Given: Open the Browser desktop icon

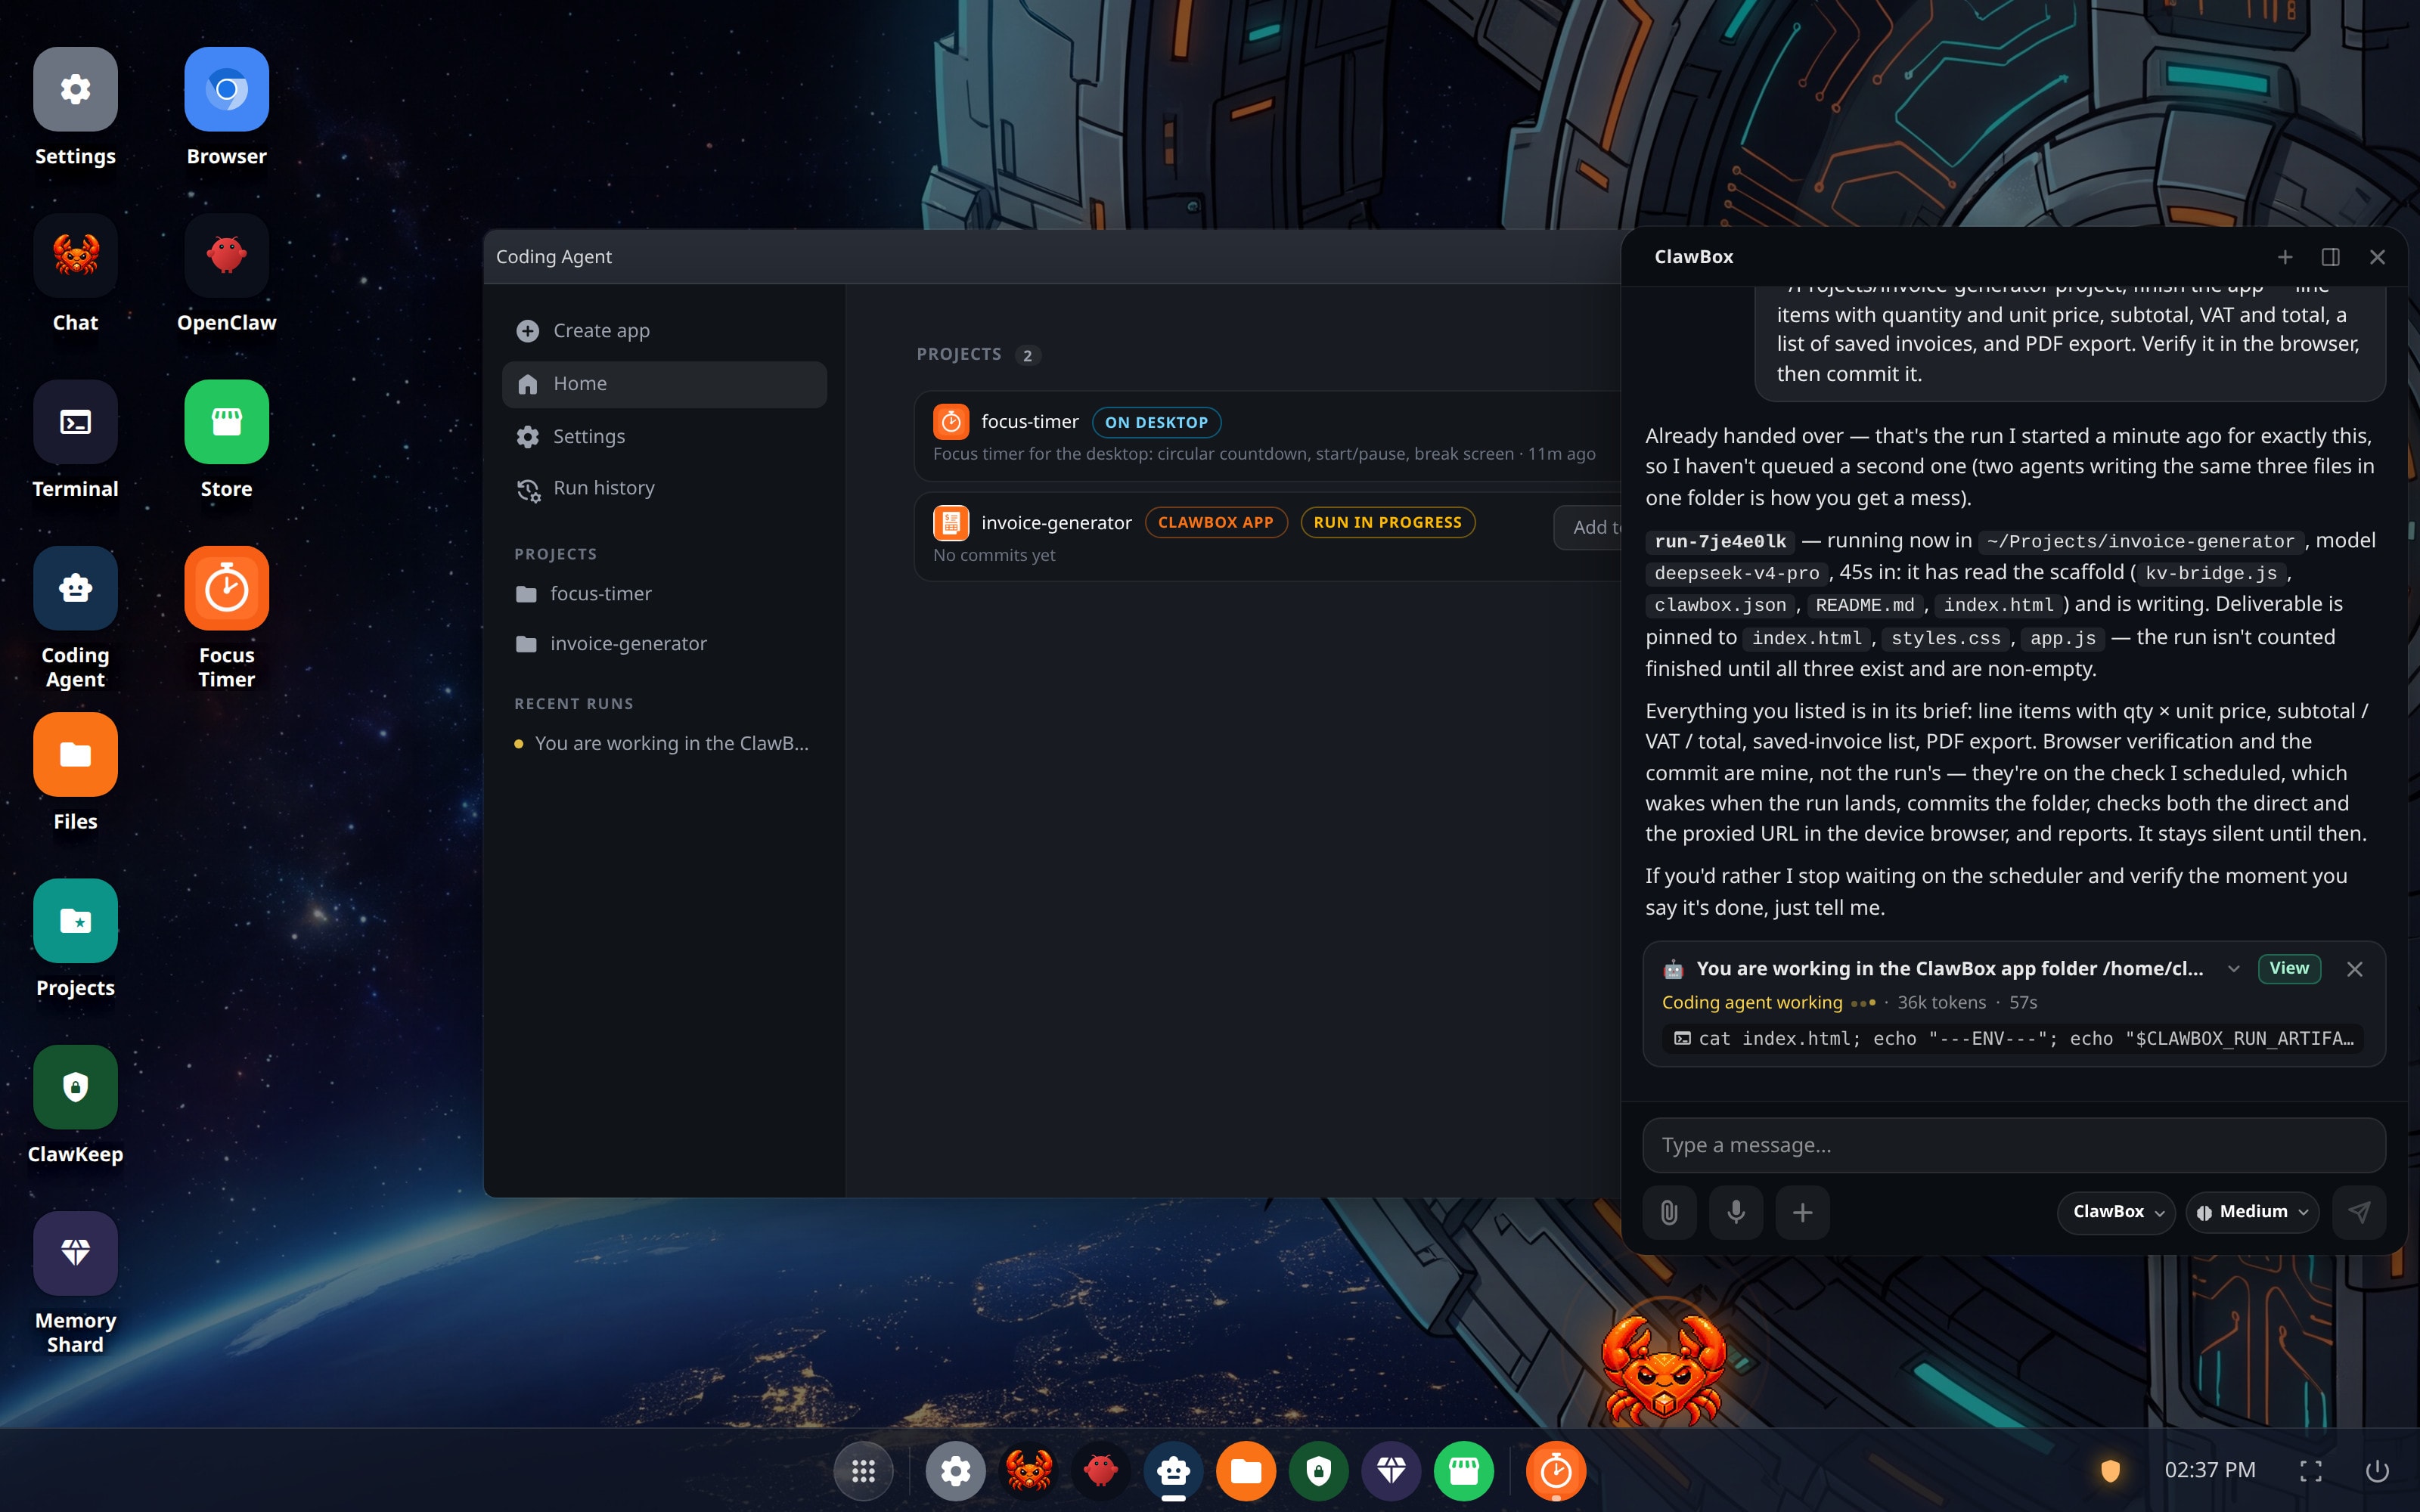Looking at the screenshot, I should click(226, 89).
